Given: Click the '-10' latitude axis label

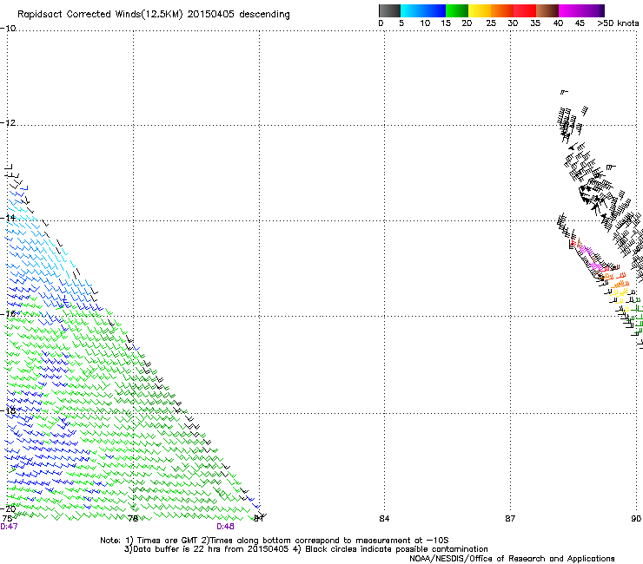Looking at the screenshot, I should pyautogui.click(x=8, y=28).
